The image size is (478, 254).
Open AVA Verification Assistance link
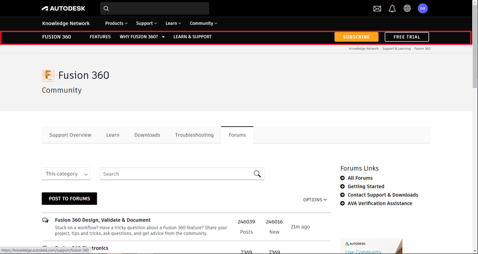pyautogui.click(x=380, y=203)
